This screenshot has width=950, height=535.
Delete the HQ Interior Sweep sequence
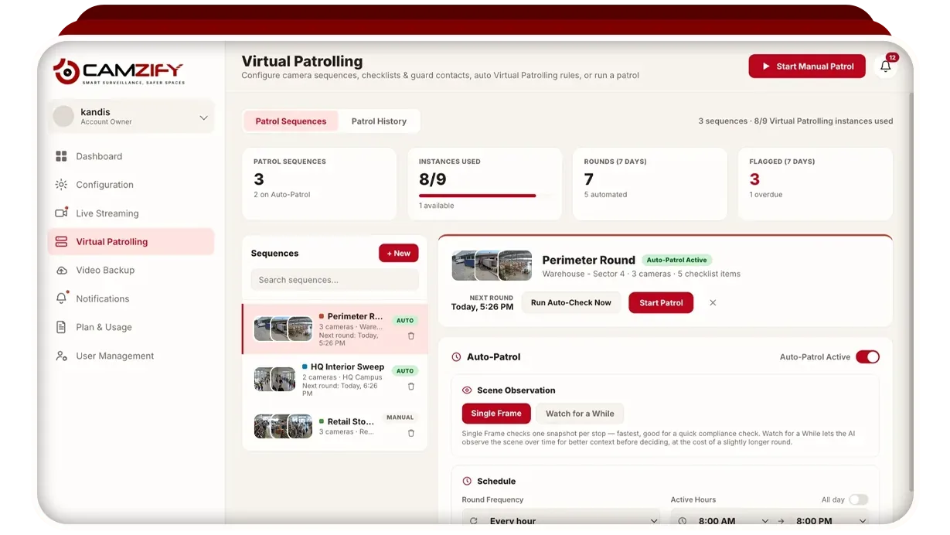411,387
